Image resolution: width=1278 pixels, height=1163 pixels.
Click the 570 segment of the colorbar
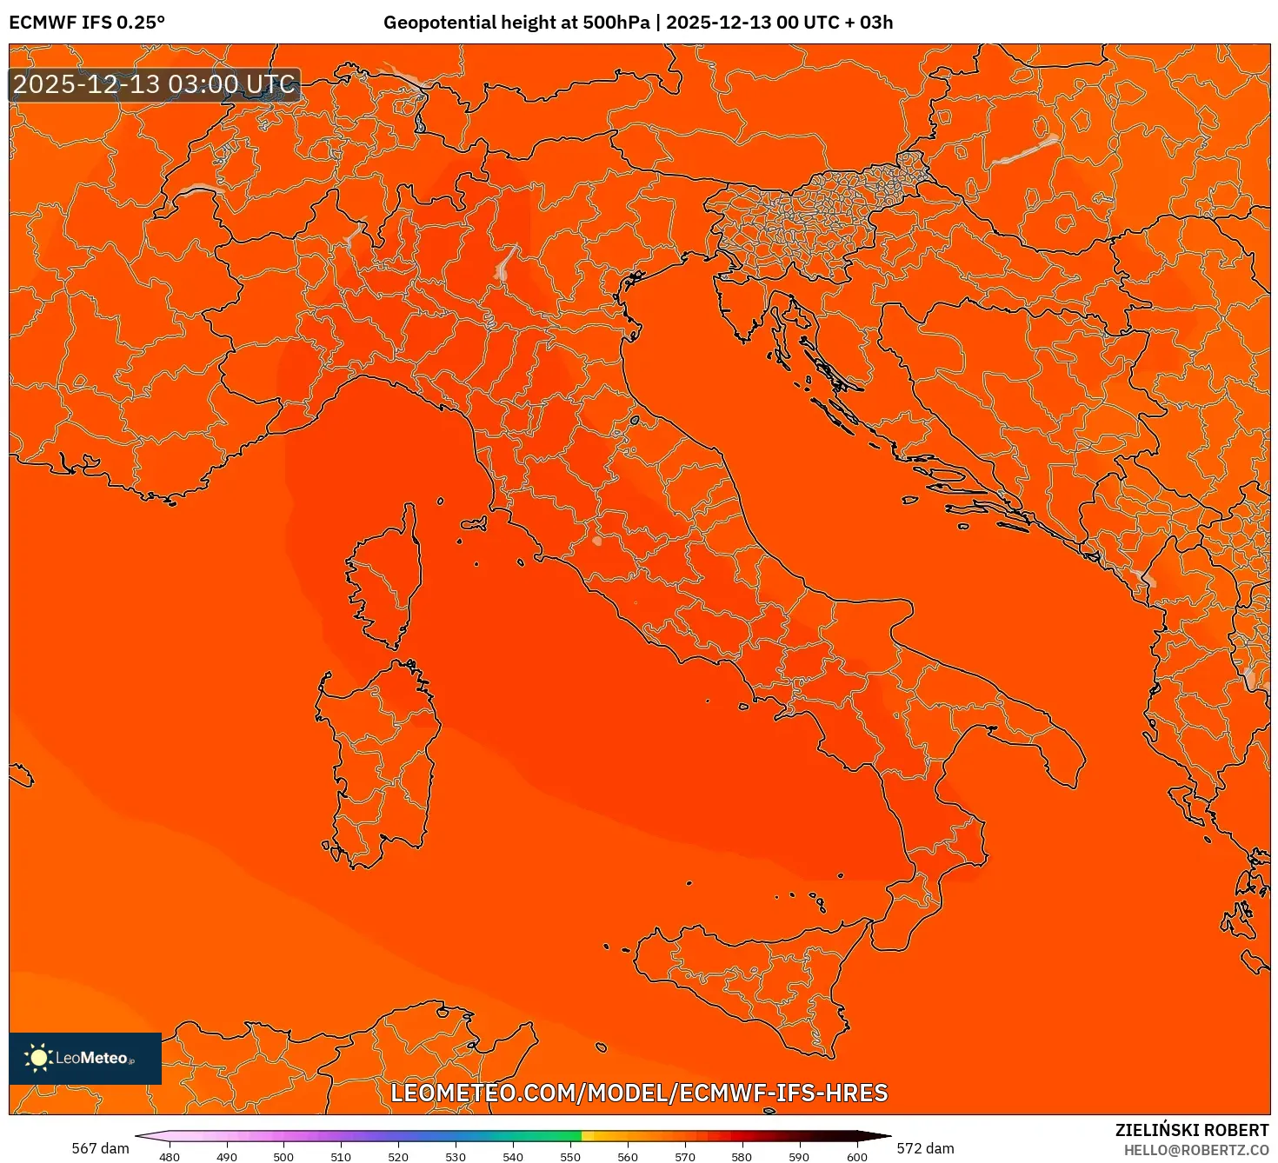687,1134
